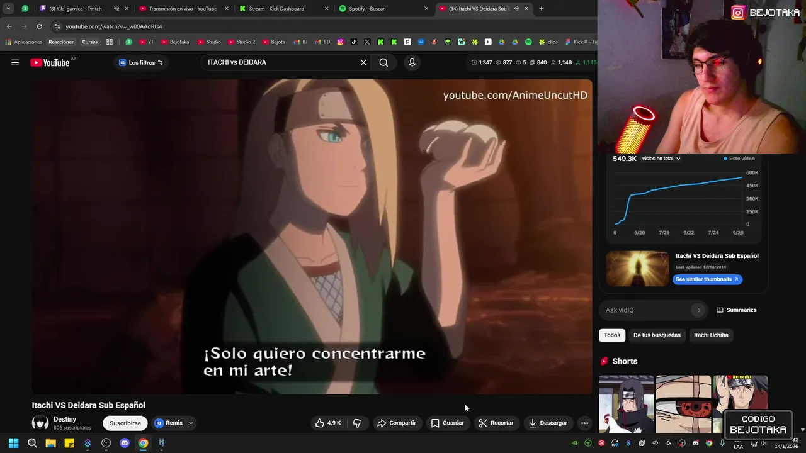This screenshot has width=806, height=453.
Task: Open a new browser tab
Action: (x=541, y=9)
